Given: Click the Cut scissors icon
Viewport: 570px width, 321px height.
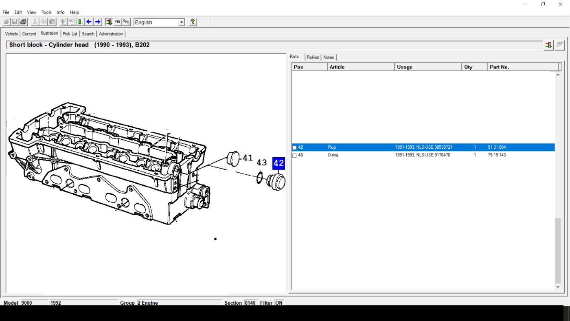Looking at the screenshot, I should click(35, 22).
